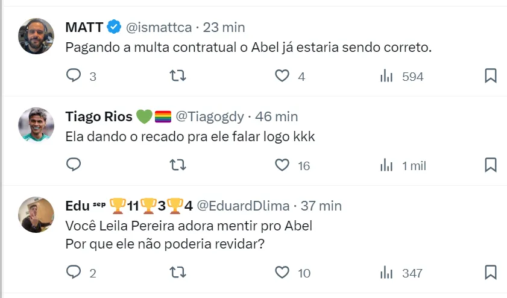The height and width of the screenshot is (298, 507).
Task: Reply to Tiago Rios's tweet
Action: [x=74, y=165]
